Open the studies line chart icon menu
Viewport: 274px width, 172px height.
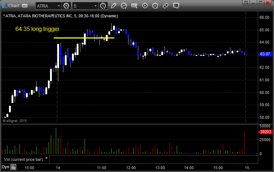click(x=124, y=6)
